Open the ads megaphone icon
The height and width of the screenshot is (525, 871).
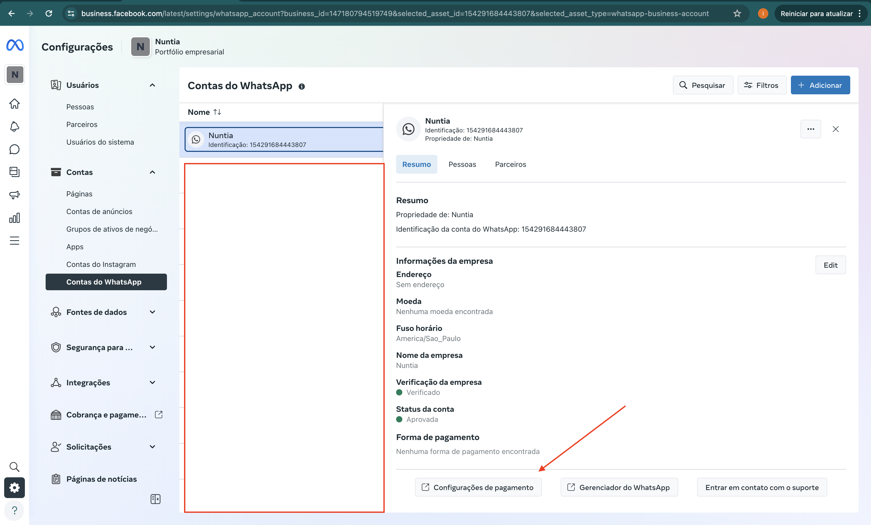[x=15, y=195]
